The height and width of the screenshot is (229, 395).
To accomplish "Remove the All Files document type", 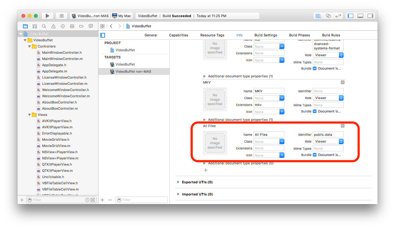I will point(343,126).
